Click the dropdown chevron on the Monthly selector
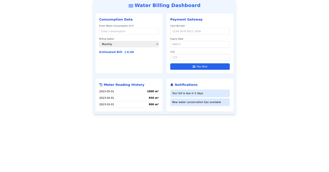329x172 pixels. [157, 44]
